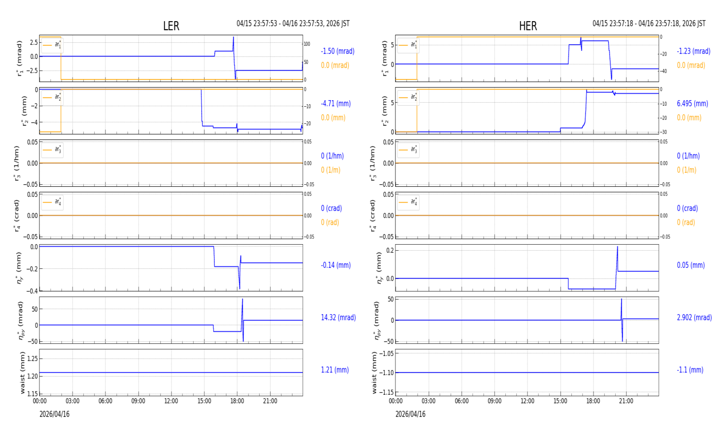Click the ∂r4* legend in the LER plot

coord(52,202)
